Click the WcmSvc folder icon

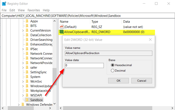tap(27, 81)
